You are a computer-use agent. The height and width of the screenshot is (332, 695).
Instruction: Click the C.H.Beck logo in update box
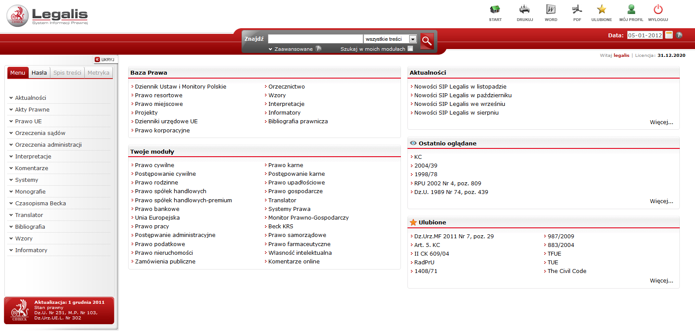(20, 310)
